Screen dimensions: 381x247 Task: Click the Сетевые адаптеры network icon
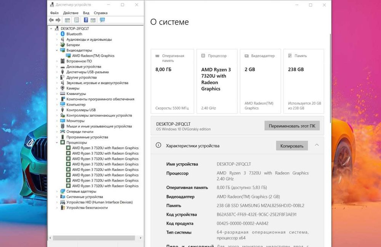click(62, 191)
